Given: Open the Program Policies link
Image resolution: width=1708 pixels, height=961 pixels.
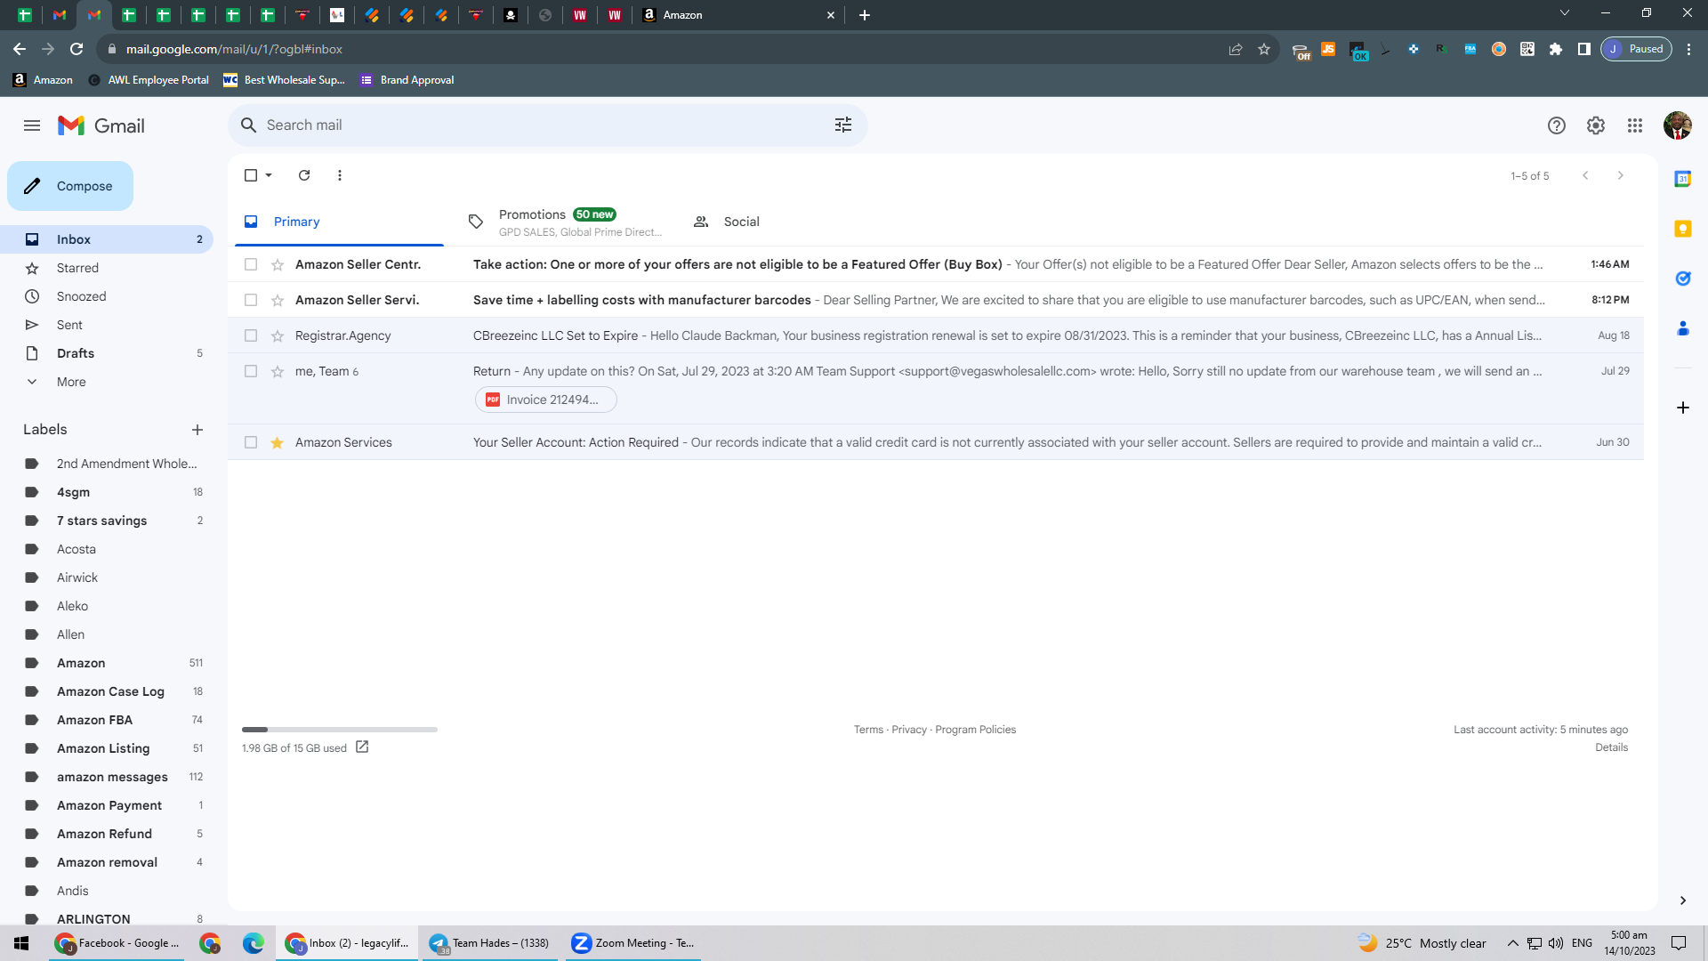Looking at the screenshot, I should [x=975, y=730].
